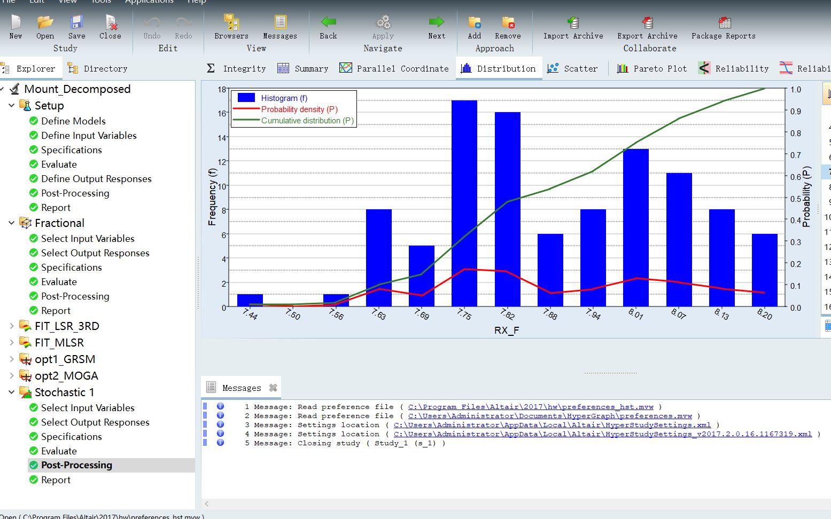The height and width of the screenshot is (519, 831).
Task: Close the Messages panel tab
Action: click(x=273, y=388)
